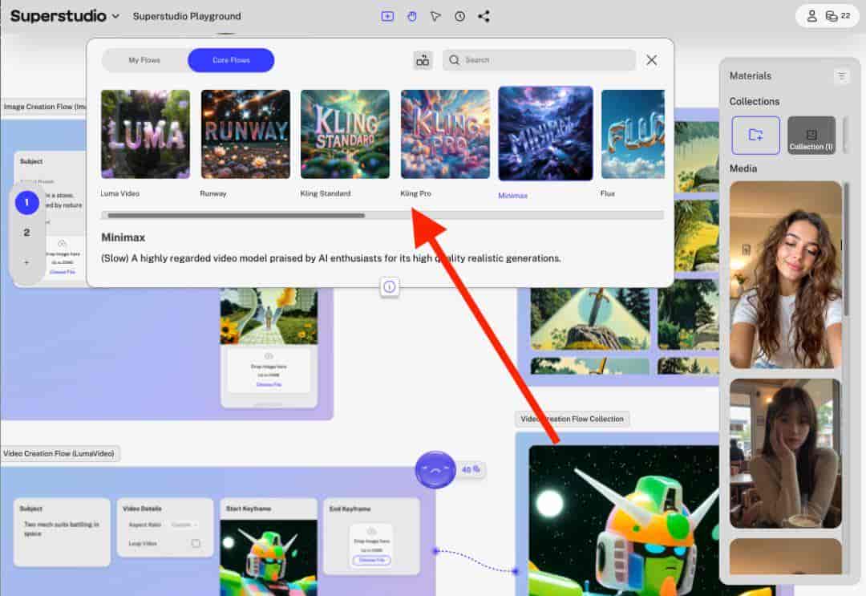Expand the Aspect Ratio dropdown
This screenshot has width=866, height=596.
point(184,525)
